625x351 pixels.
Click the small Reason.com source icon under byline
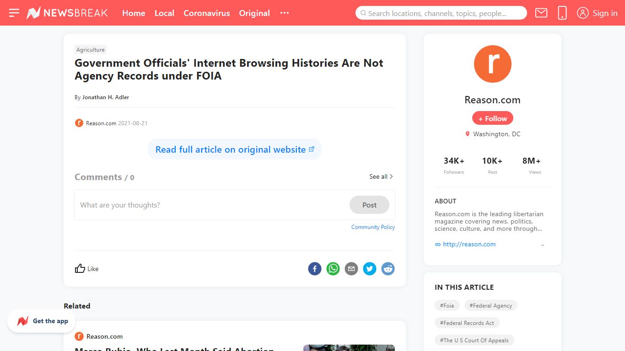tap(79, 123)
